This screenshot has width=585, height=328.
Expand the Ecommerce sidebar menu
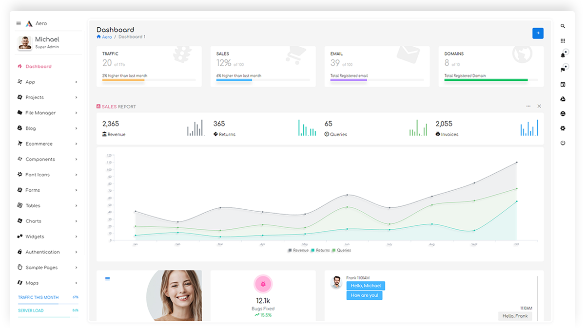(39, 144)
